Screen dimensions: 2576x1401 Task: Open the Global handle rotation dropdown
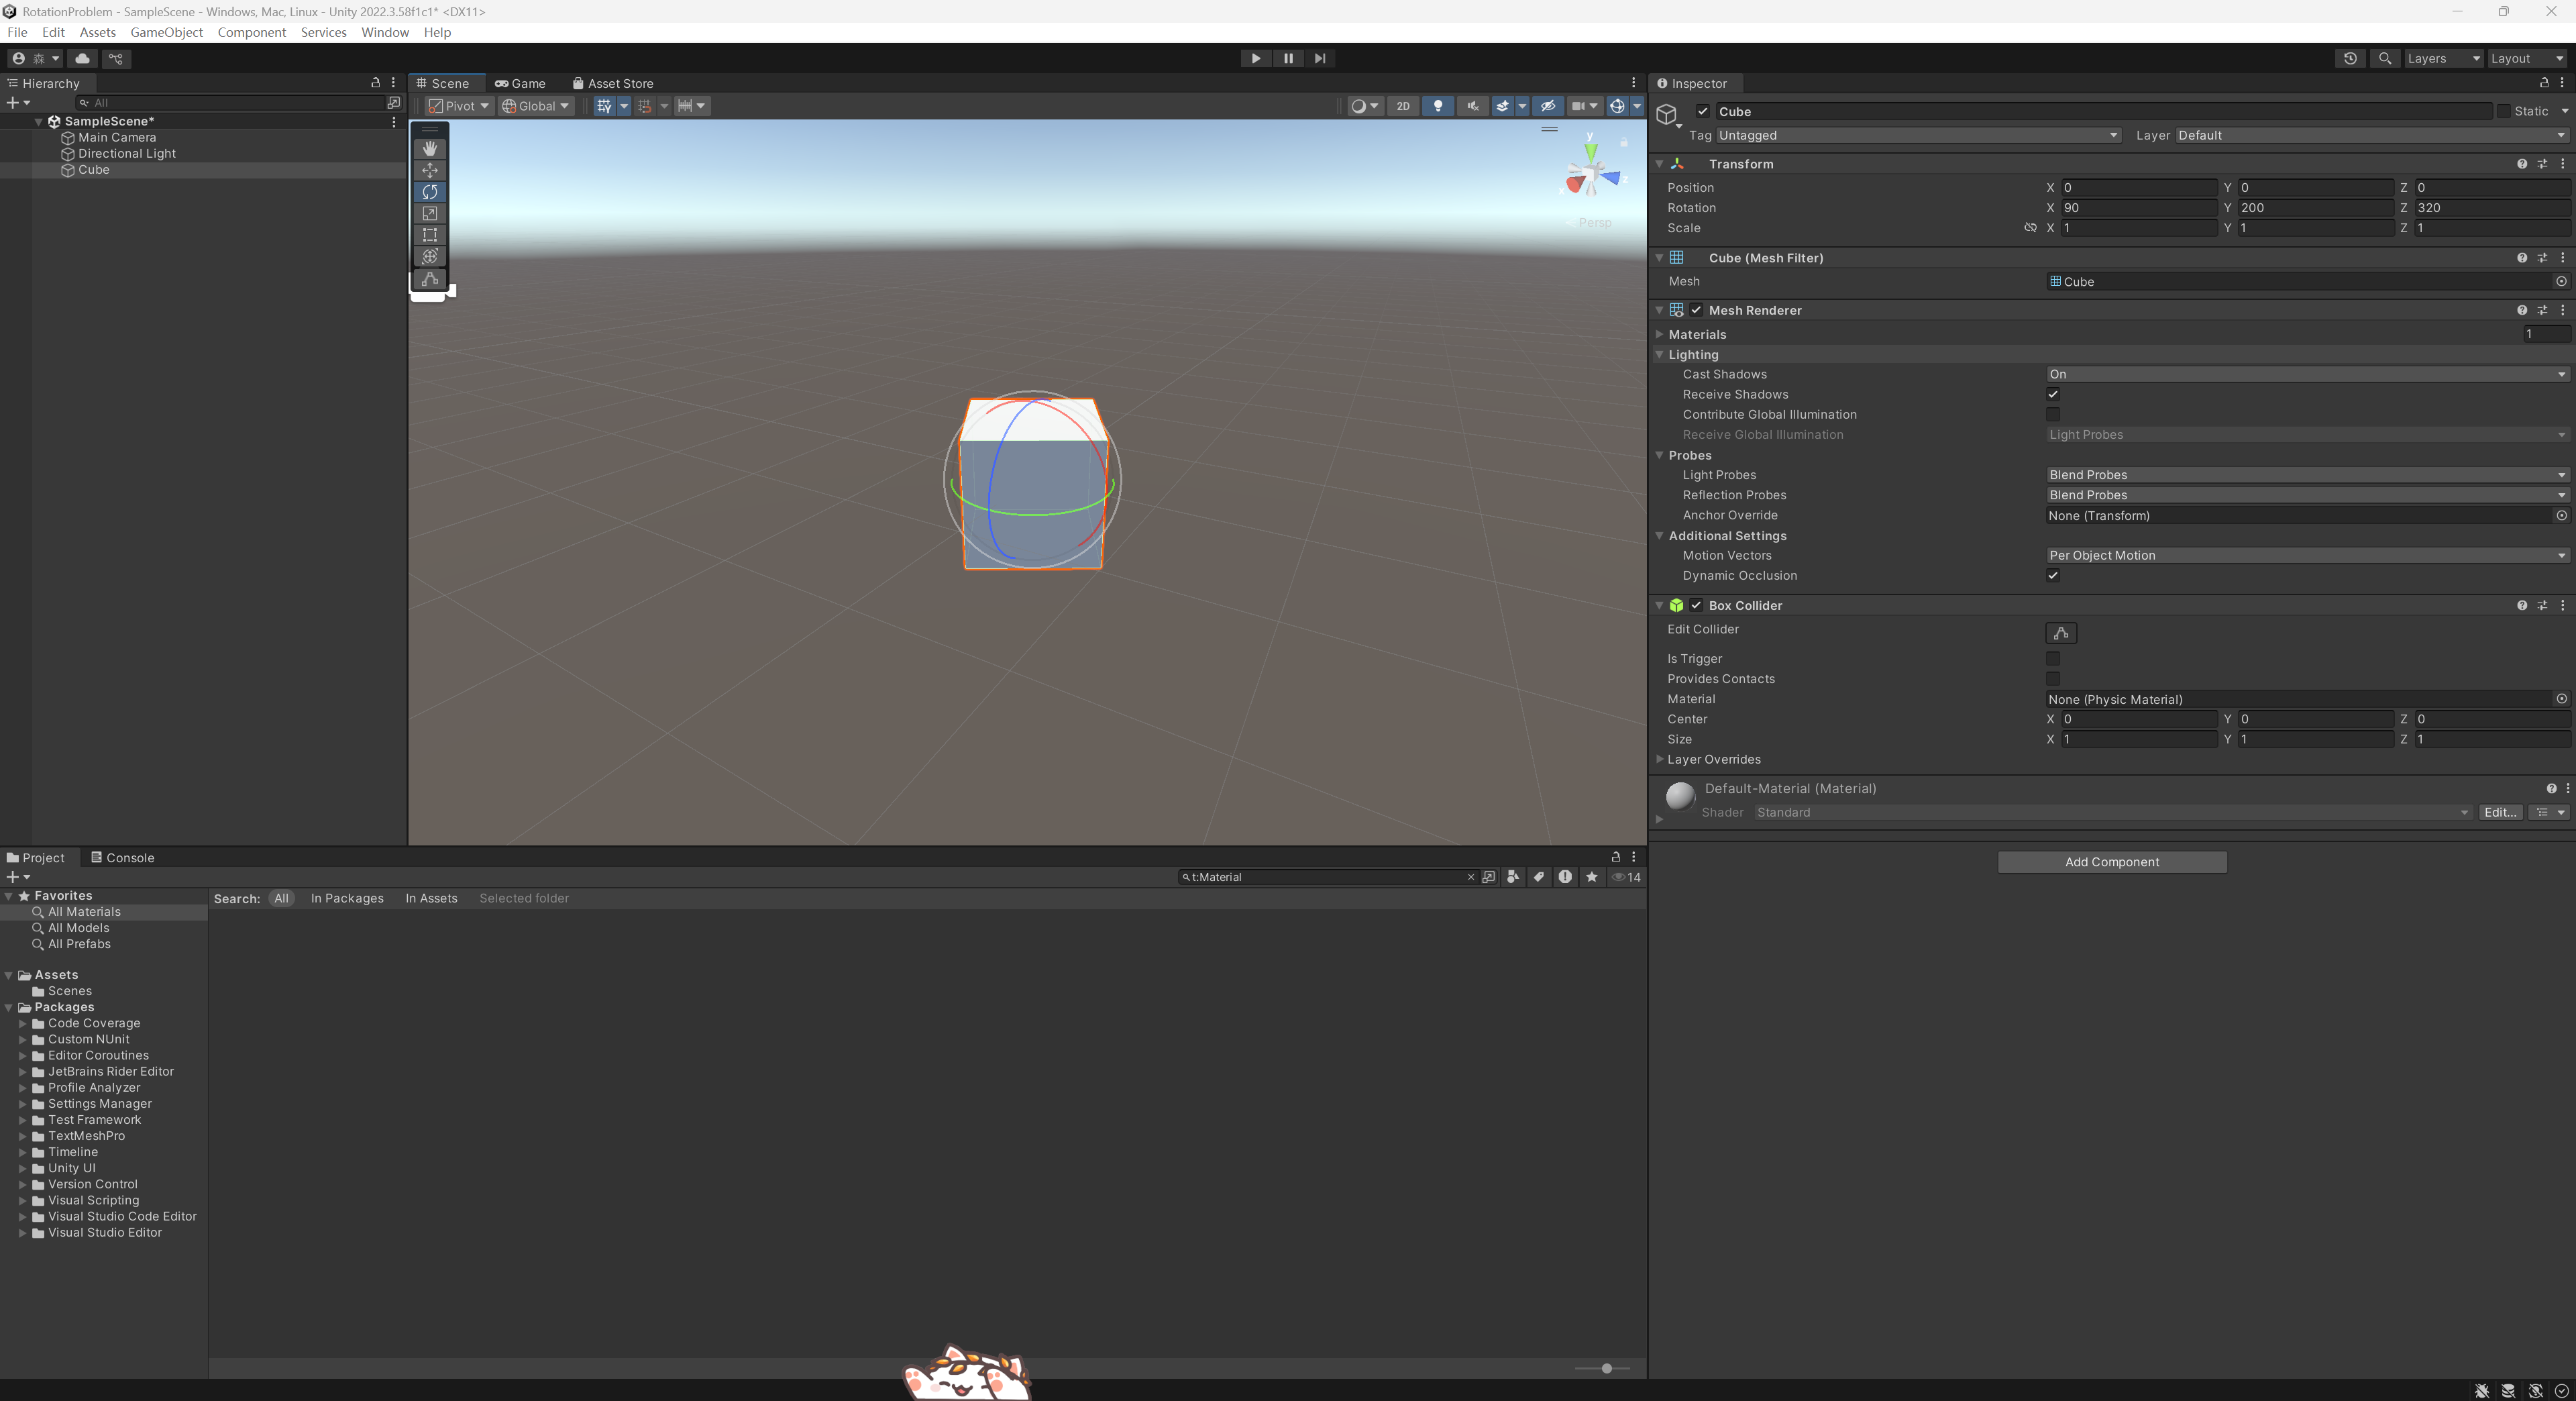(x=536, y=106)
